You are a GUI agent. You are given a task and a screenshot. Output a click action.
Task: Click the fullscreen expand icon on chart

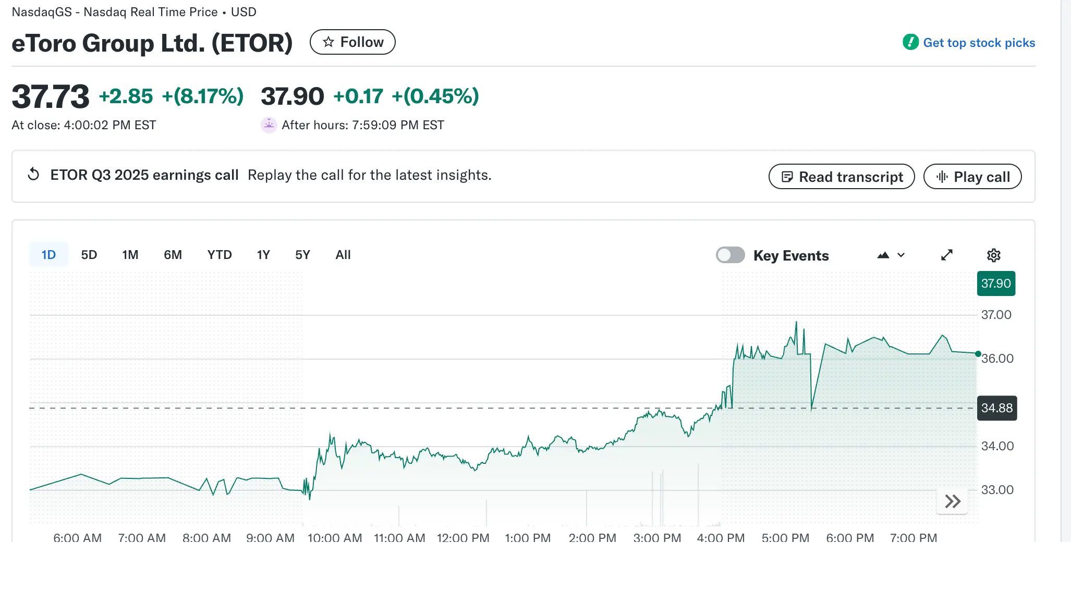click(x=947, y=255)
